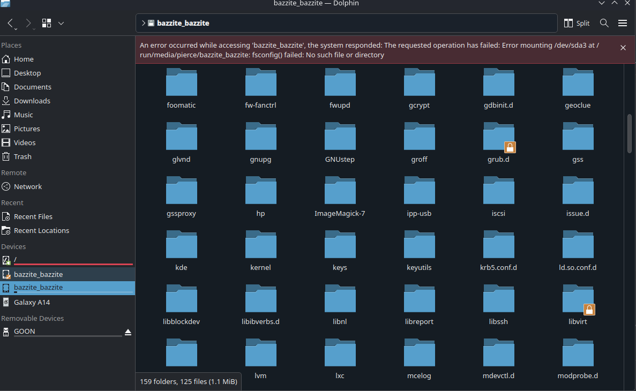Expand the breadcrumb chevron before bazzite_bazzite
This screenshot has width=636, height=391.
[x=143, y=23]
